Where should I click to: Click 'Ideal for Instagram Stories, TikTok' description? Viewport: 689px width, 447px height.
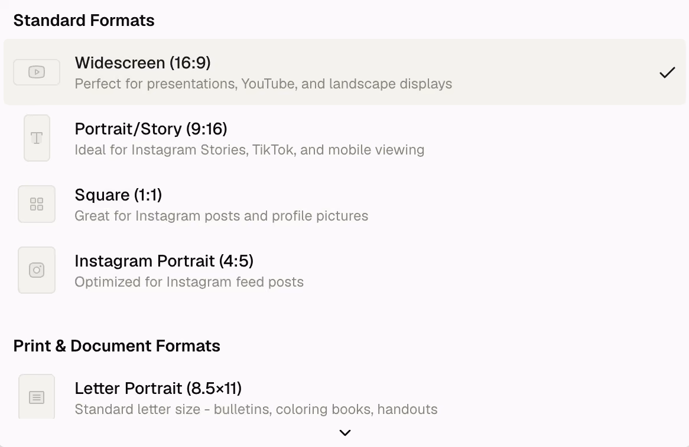pos(249,150)
